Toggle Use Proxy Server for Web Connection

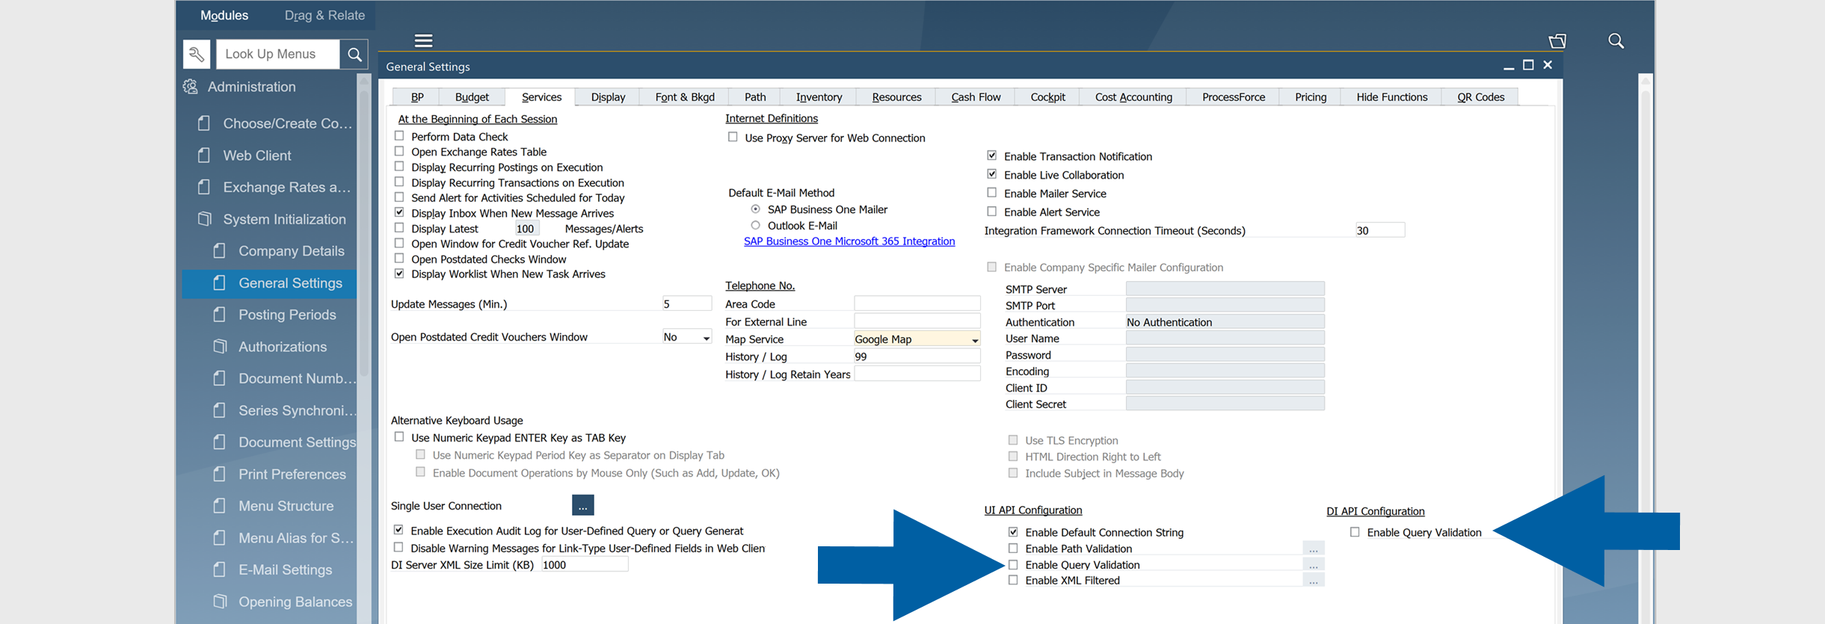pyautogui.click(x=733, y=137)
